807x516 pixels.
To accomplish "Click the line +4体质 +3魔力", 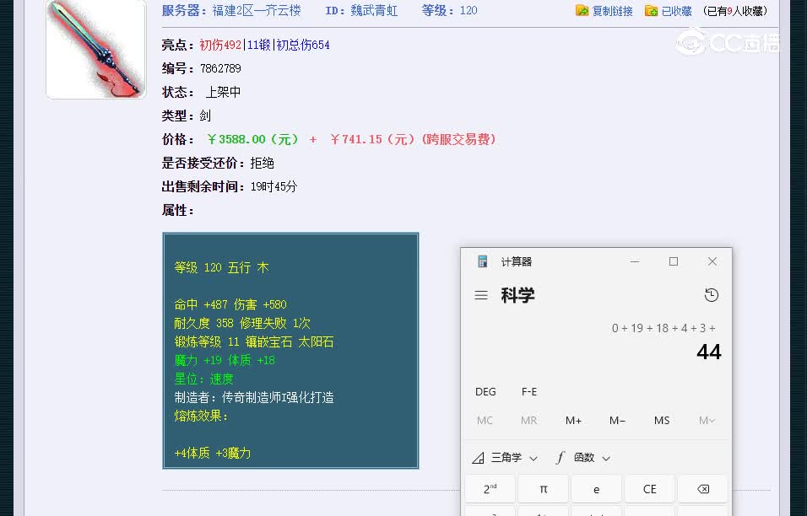I will click(x=212, y=453).
